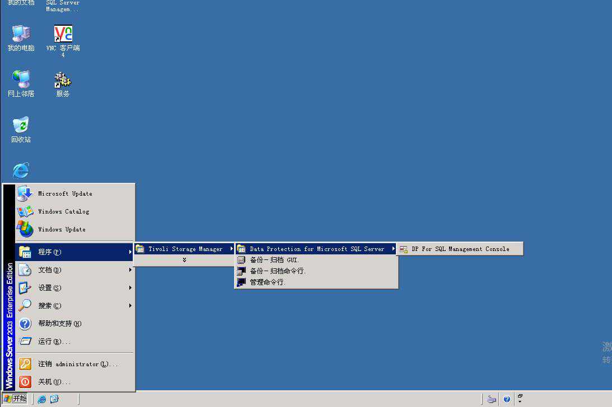Screen dimensions: 612x407
Task: Open 我的电脑 desktop icon
Action: point(21,35)
